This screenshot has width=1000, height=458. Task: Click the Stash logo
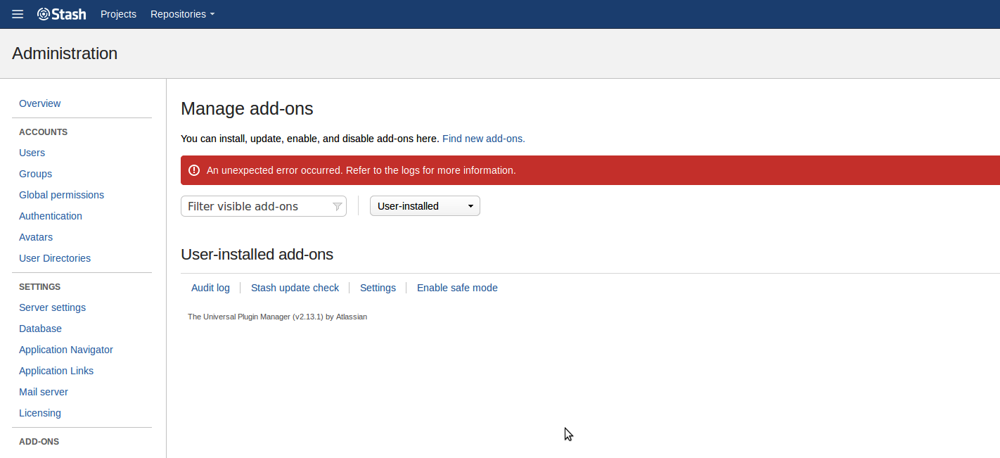coord(62,14)
